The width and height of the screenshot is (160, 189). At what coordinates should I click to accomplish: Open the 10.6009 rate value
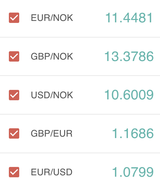129,95
